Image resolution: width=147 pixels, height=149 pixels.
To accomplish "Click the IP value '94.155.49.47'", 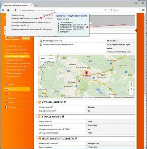I will click(112, 41).
